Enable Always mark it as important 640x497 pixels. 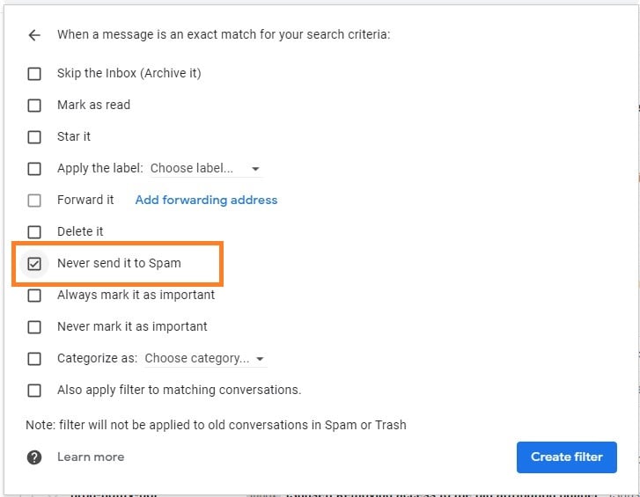click(x=34, y=296)
